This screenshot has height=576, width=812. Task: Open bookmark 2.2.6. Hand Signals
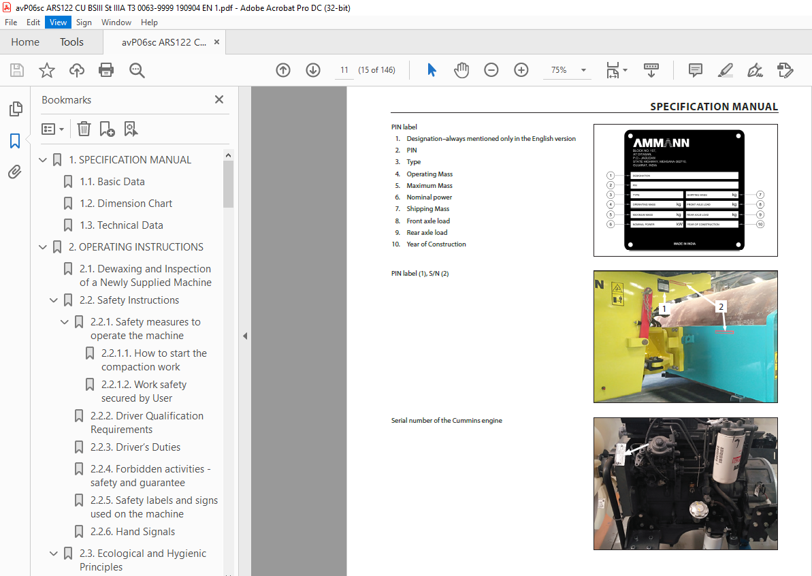tap(133, 532)
